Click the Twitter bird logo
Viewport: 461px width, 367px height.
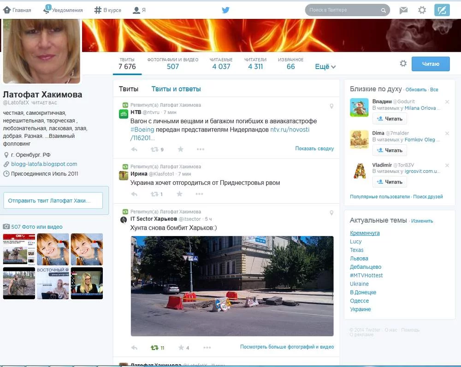point(225,10)
